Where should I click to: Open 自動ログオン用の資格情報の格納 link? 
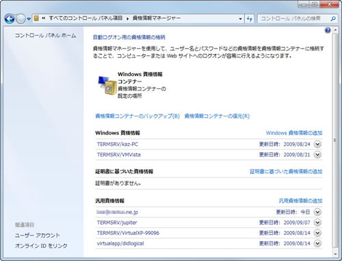click(x=129, y=37)
